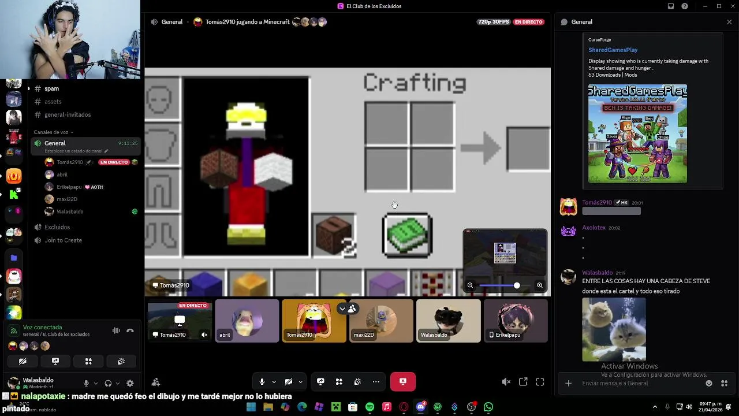739x416 pixels.
Task: Open camera options arrow in call bar
Action: coord(300,381)
